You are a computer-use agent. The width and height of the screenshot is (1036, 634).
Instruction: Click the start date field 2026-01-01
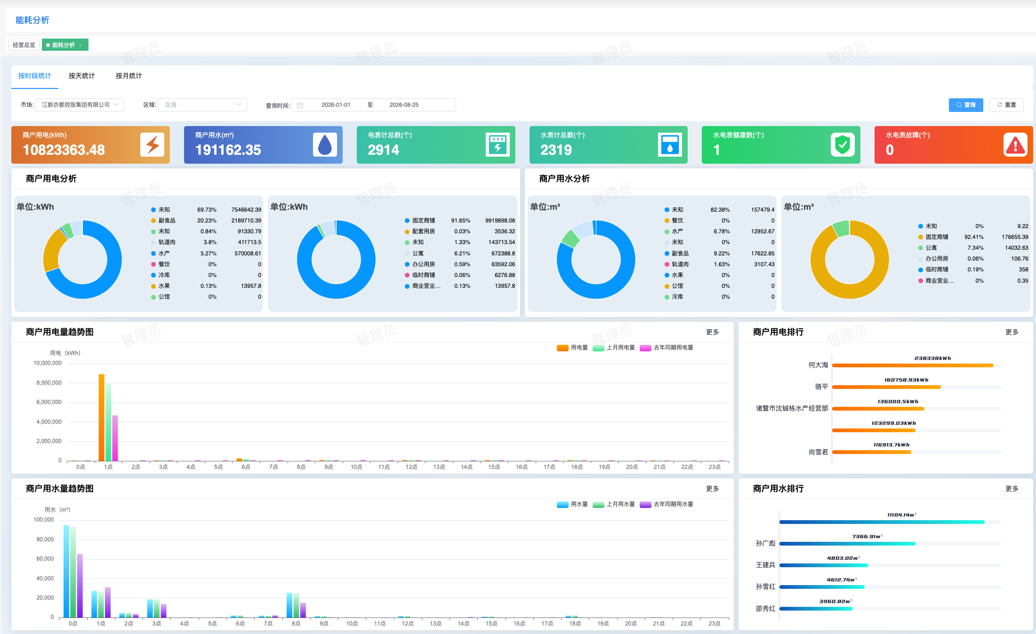(336, 105)
